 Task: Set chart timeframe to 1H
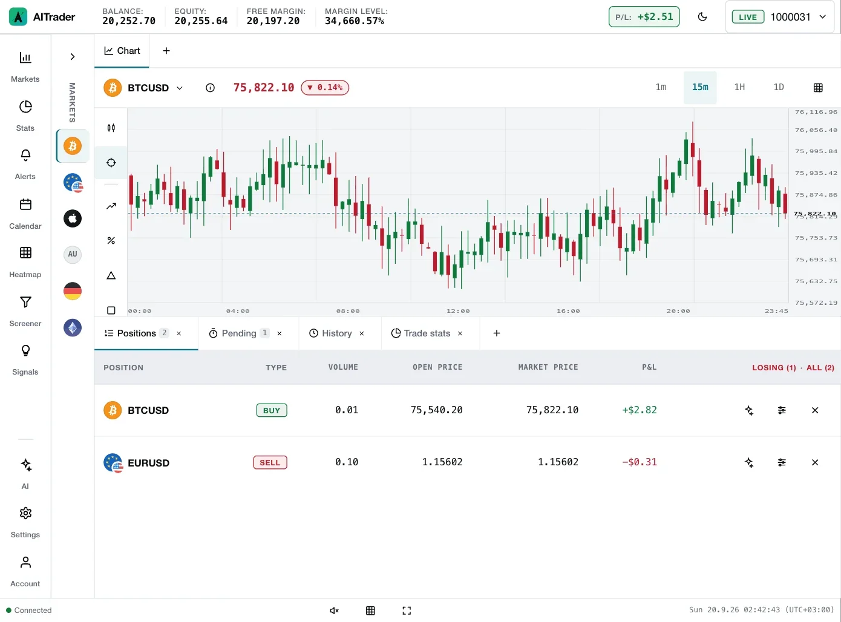[739, 88]
